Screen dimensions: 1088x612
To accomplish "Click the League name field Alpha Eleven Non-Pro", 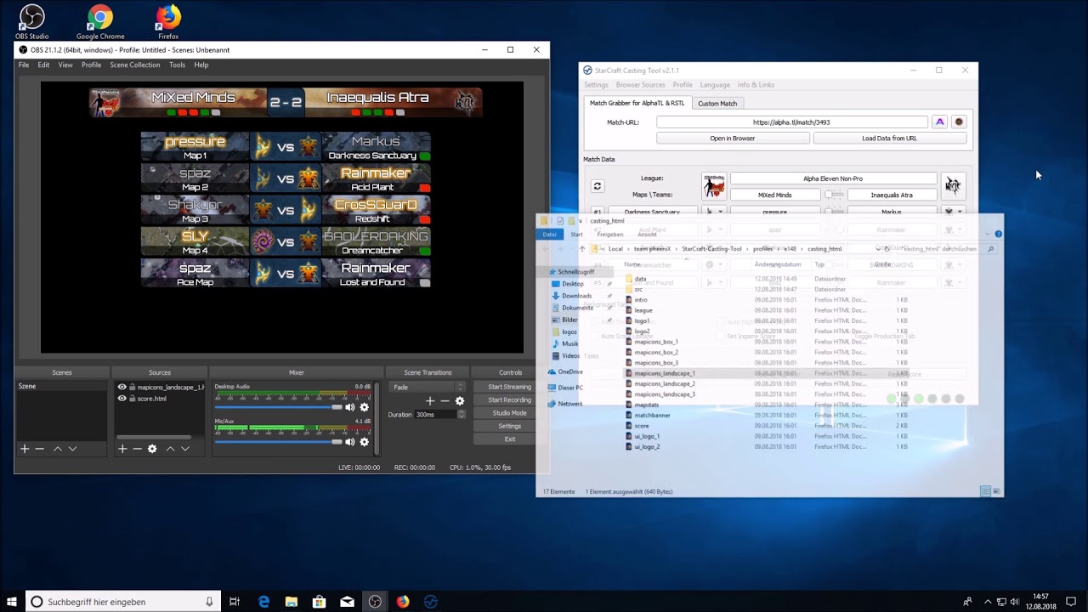I will point(833,178).
